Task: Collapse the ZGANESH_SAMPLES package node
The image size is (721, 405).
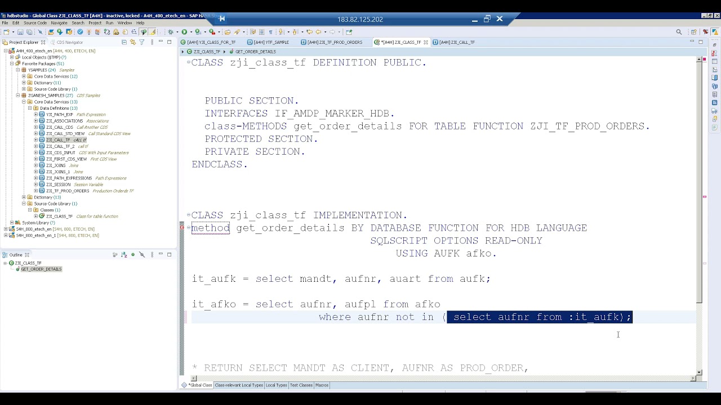Action: (17, 95)
